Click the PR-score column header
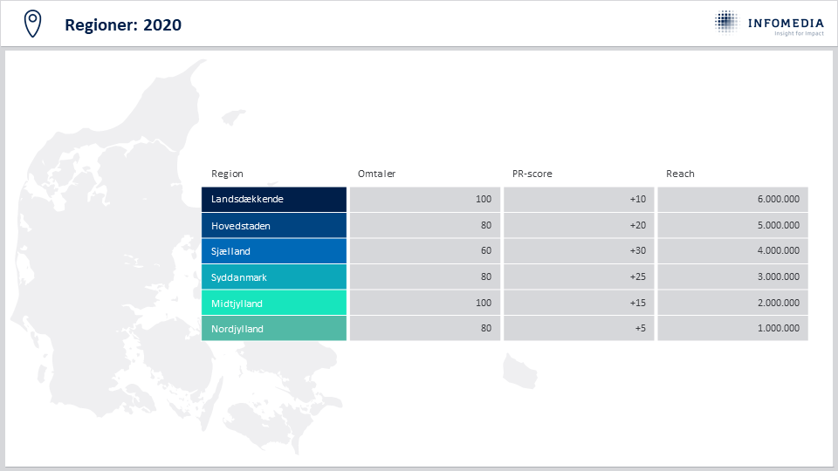This screenshot has height=471, width=838. (532, 174)
